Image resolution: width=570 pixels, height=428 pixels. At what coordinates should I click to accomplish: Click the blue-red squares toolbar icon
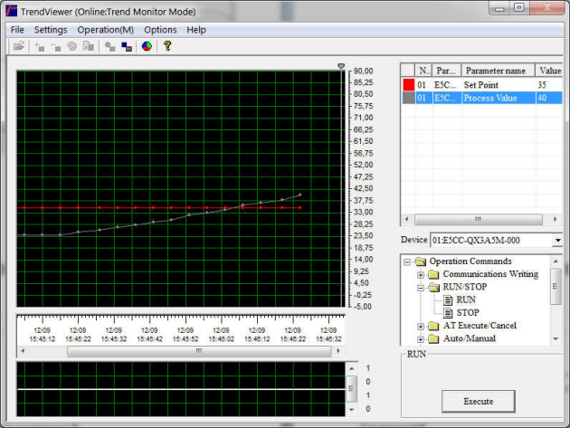tap(127, 46)
